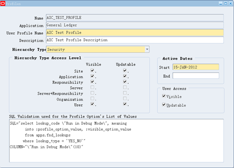Maximize the Profiles window
The height and width of the screenshot is (168, 234).
point(226,4)
